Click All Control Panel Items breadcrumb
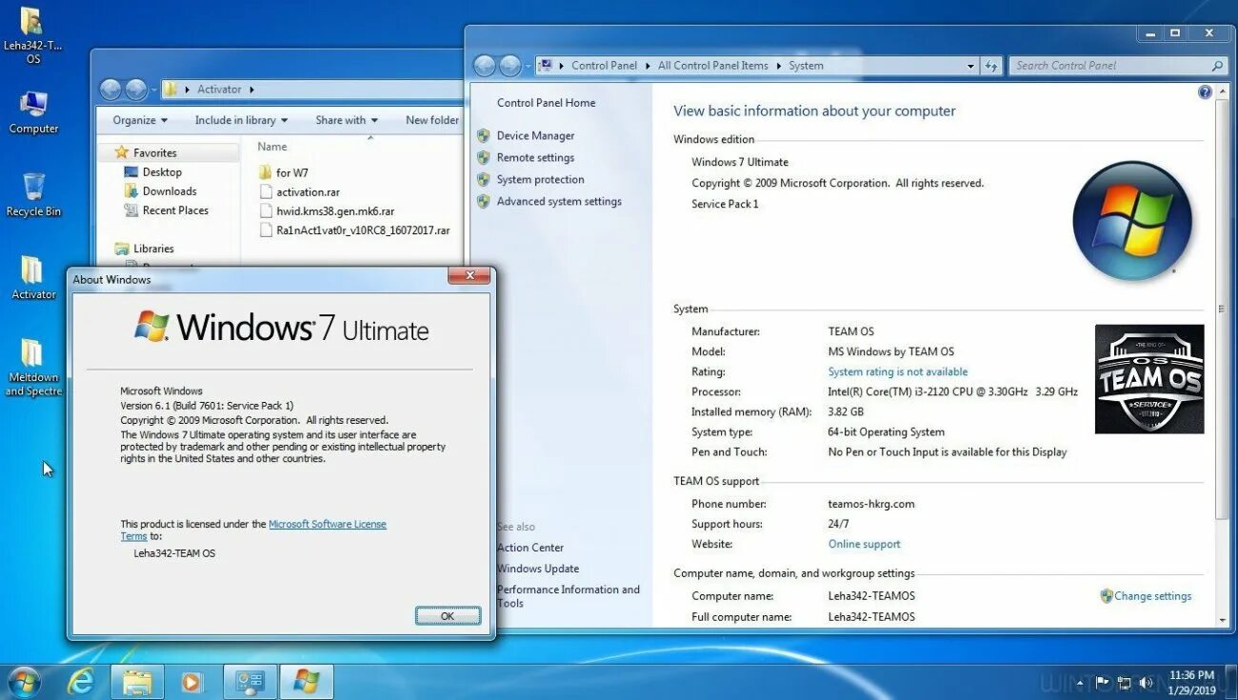1238x700 pixels. pyautogui.click(x=713, y=66)
